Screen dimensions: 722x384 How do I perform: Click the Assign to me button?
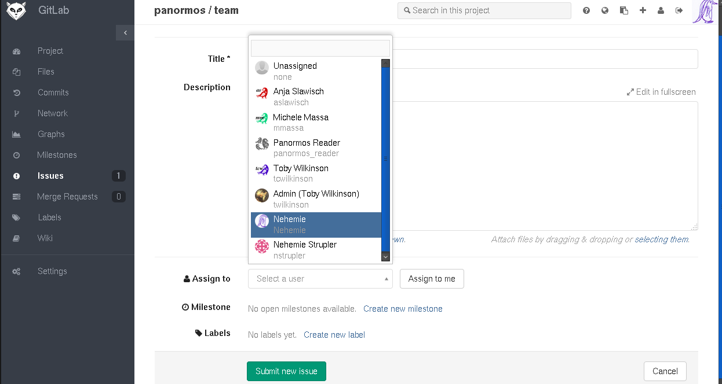pos(432,279)
